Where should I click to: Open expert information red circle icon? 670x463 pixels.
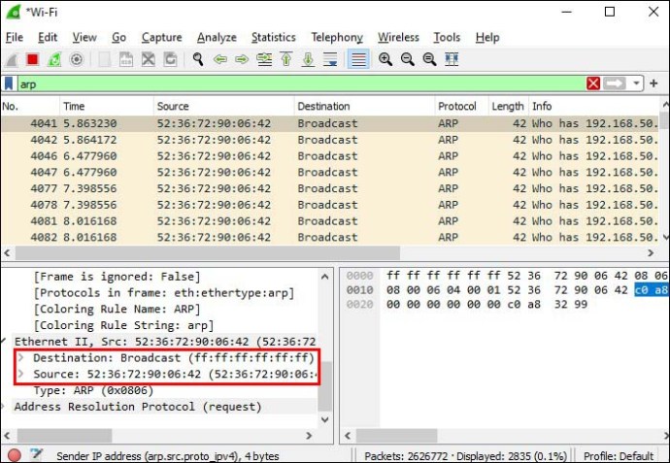click(x=15, y=455)
